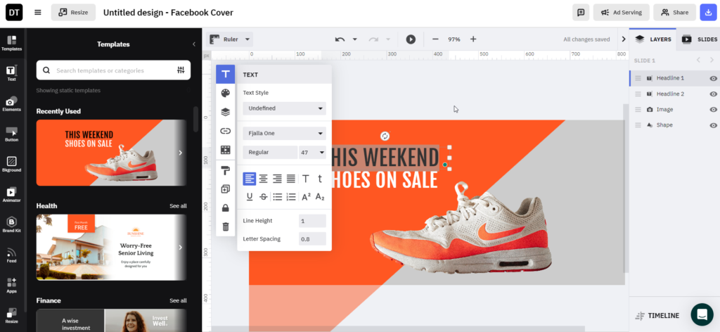This screenshot has height=332, width=720.
Task: Open the Elements sidebar panel
Action: point(11,104)
